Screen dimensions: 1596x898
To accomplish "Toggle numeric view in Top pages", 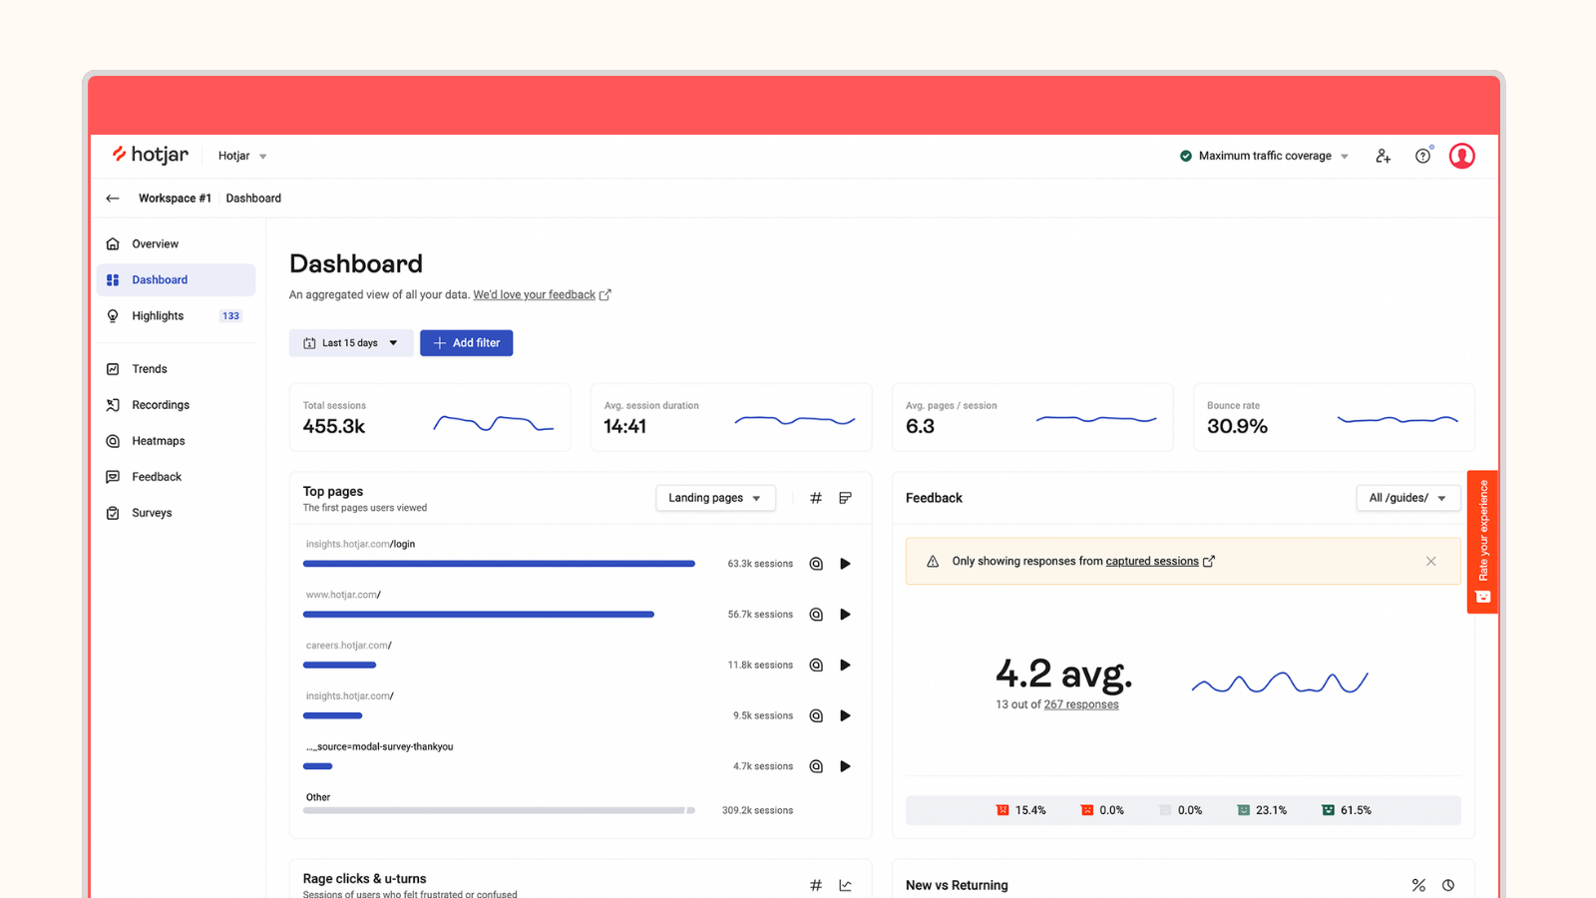I will point(815,497).
